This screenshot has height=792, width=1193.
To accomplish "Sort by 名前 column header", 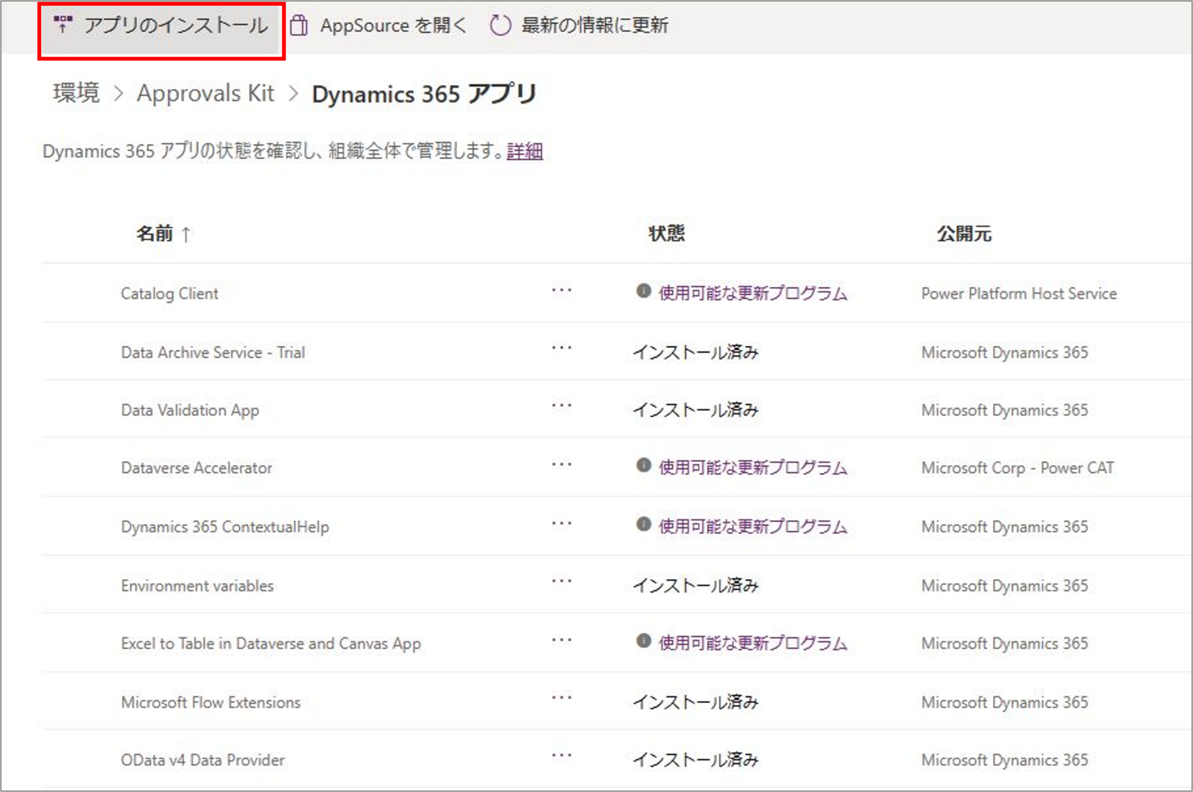I will [155, 234].
